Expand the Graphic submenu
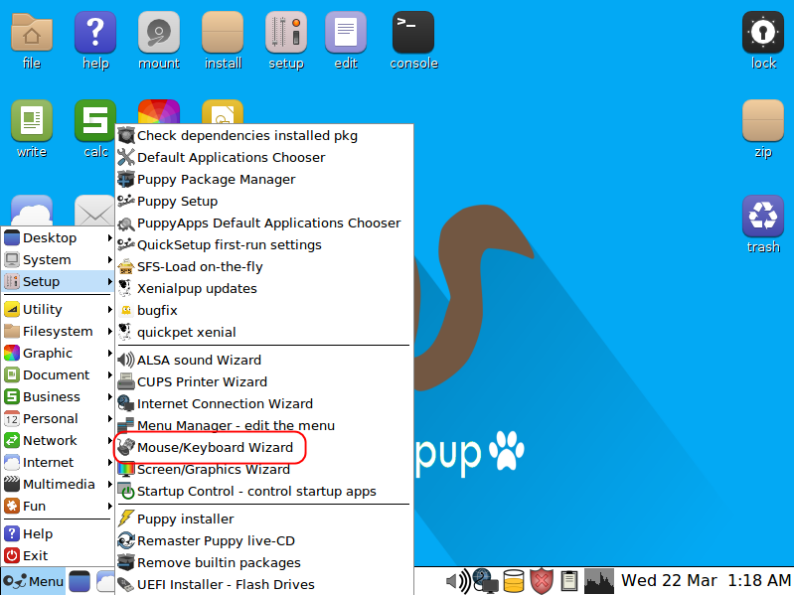The height and width of the screenshot is (595, 794). point(58,353)
